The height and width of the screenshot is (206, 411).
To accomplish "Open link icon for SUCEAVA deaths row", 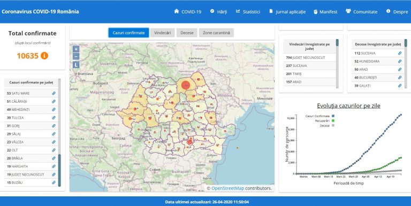I will pyautogui.click(x=399, y=53).
